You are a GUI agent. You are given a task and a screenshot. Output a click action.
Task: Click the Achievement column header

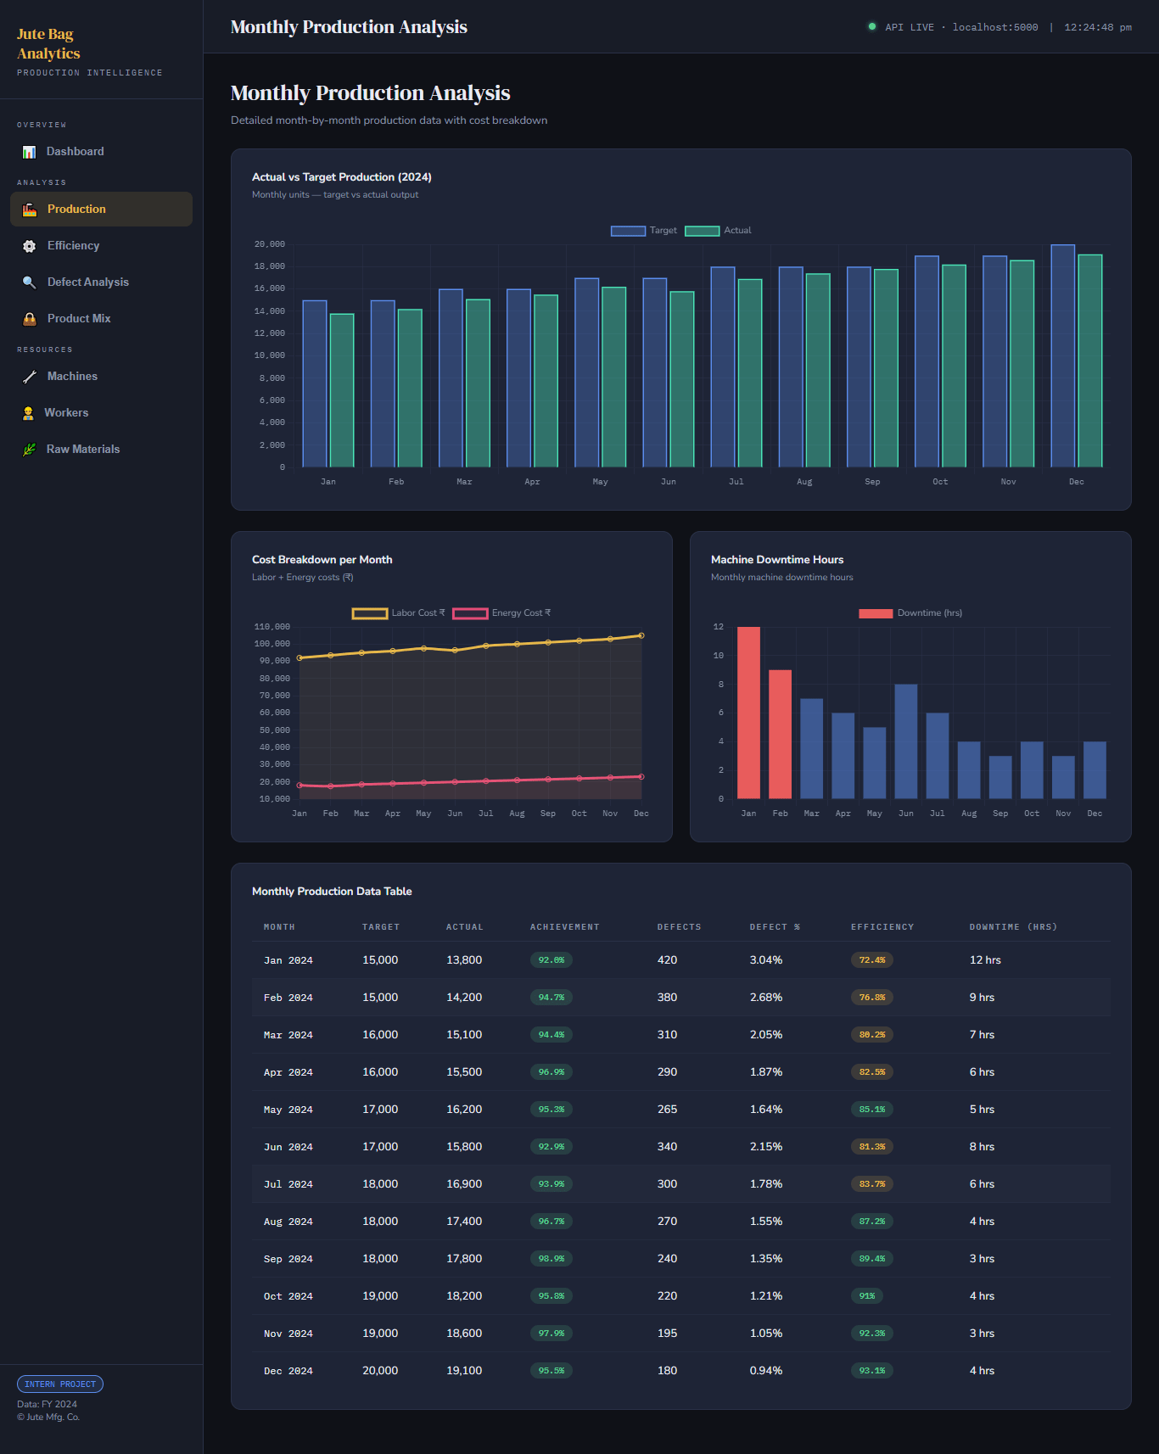[x=564, y=927]
